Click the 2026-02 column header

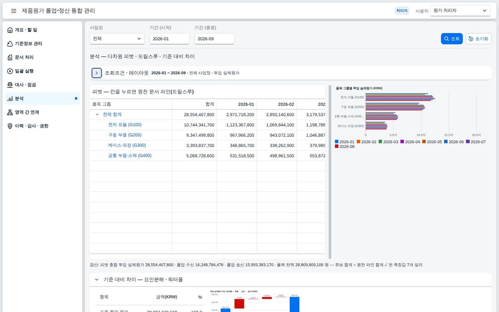tap(277, 104)
